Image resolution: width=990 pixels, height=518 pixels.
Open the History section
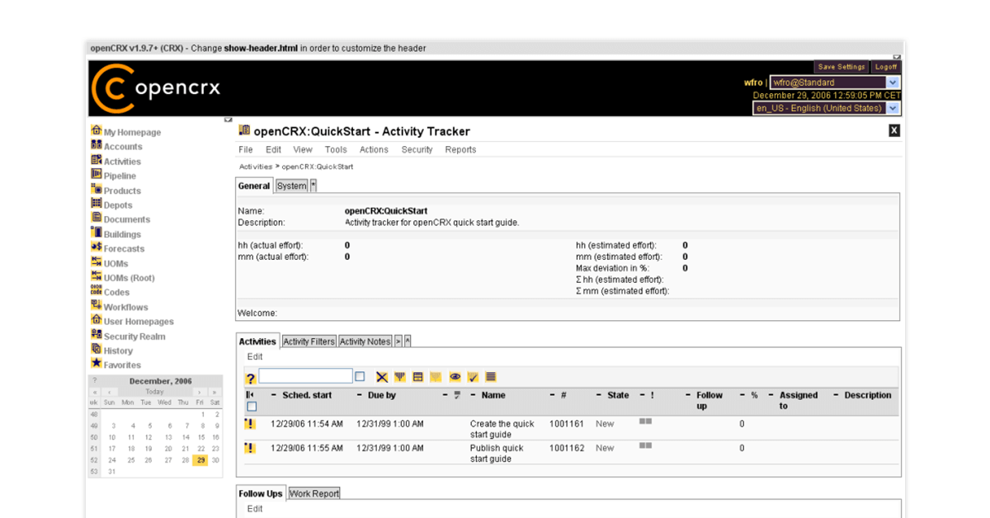(x=112, y=351)
